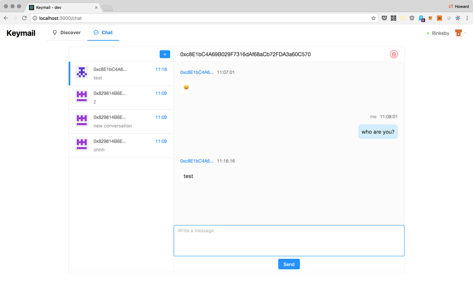Screen dimensions: 473x288
Task: Bookmark the page with the star icon
Action: click(373, 18)
